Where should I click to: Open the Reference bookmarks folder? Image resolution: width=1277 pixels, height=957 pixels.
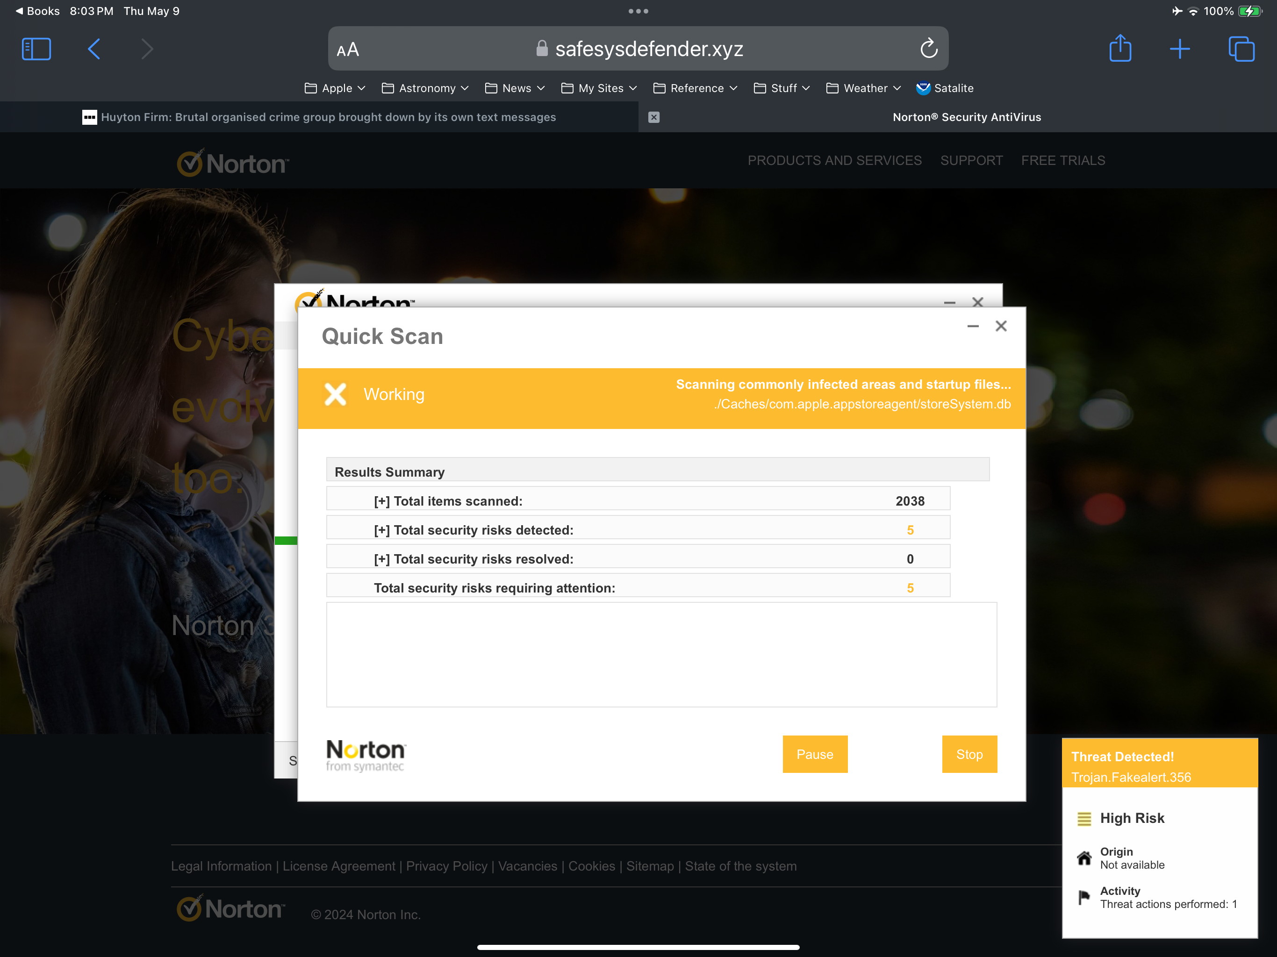(x=695, y=88)
